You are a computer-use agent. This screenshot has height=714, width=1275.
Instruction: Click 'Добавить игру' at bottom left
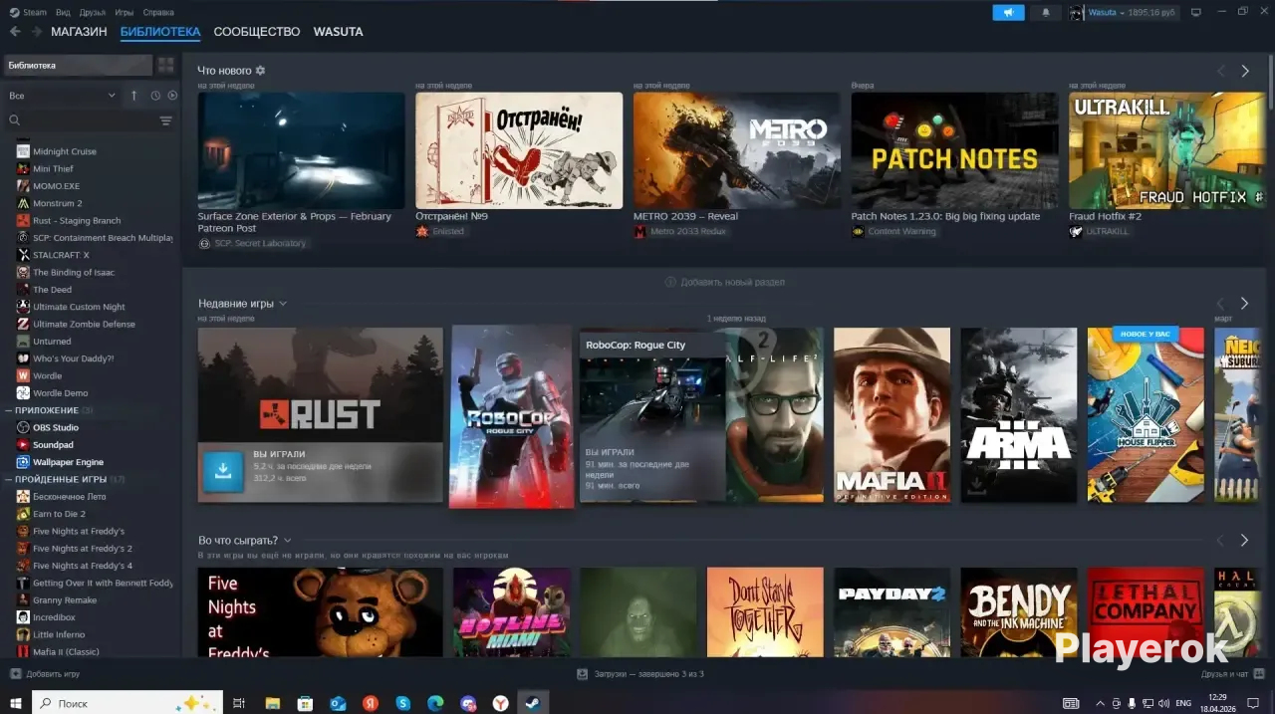click(x=46, y=674)
